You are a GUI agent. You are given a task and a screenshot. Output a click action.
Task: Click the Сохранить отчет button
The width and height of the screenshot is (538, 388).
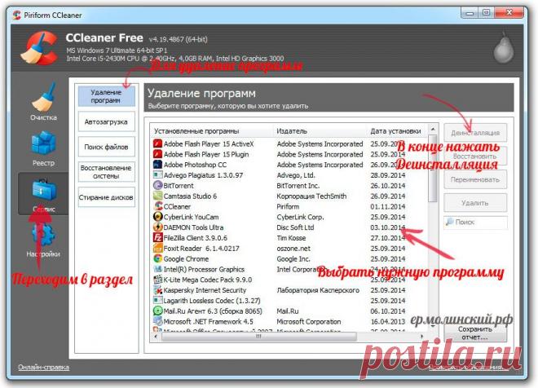point(475,333)
